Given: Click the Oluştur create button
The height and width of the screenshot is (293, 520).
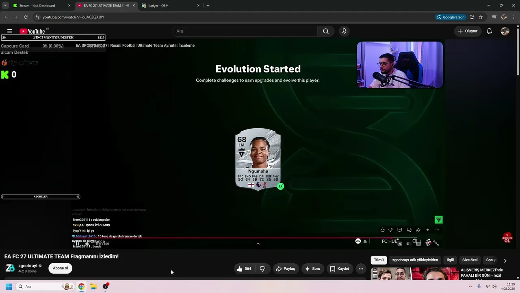Looking at the screenshot, I should click(468, 31).
